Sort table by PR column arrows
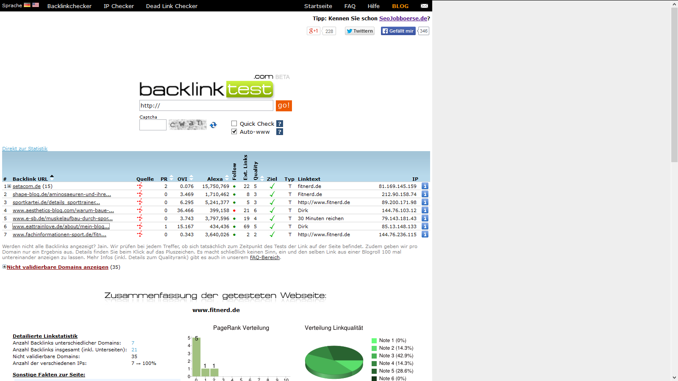 (x=171, y=178)
